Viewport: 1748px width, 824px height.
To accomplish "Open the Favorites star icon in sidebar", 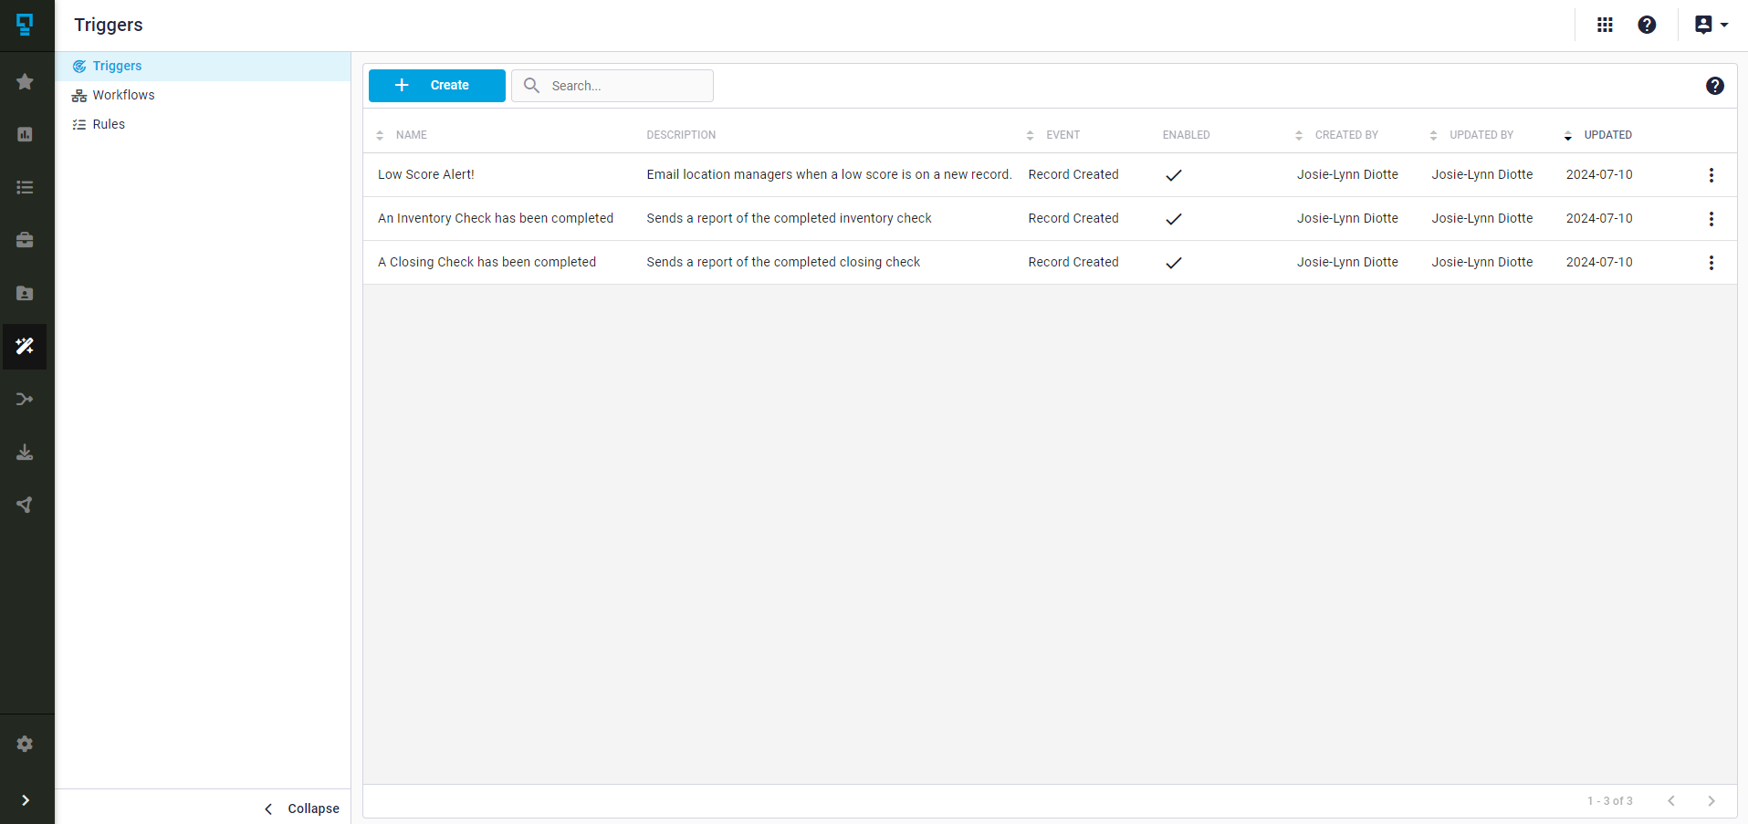I will [25, 81].
